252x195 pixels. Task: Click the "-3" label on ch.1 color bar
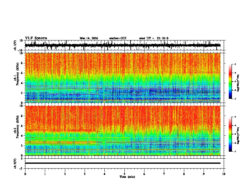pyautogui.click(x=235, y=64)
